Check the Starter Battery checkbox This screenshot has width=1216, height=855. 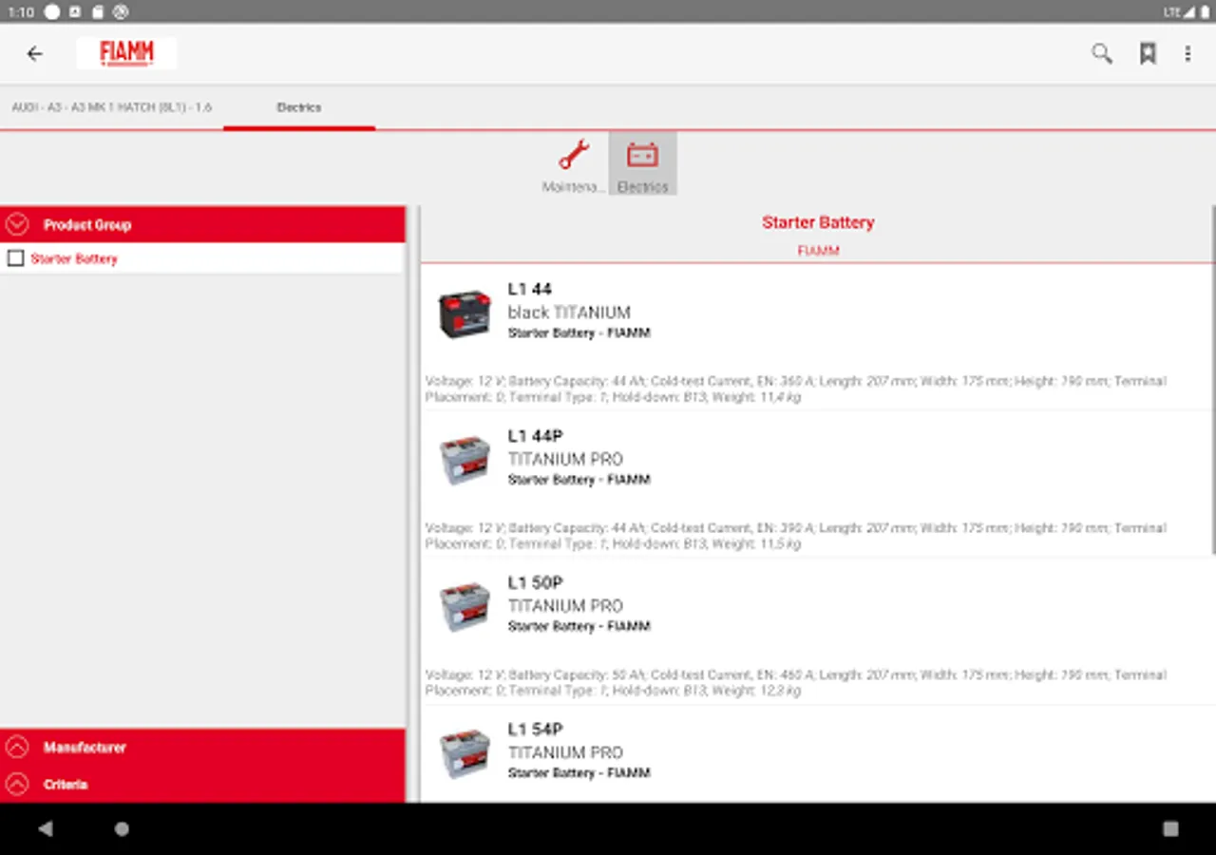(x=15, y=258)
